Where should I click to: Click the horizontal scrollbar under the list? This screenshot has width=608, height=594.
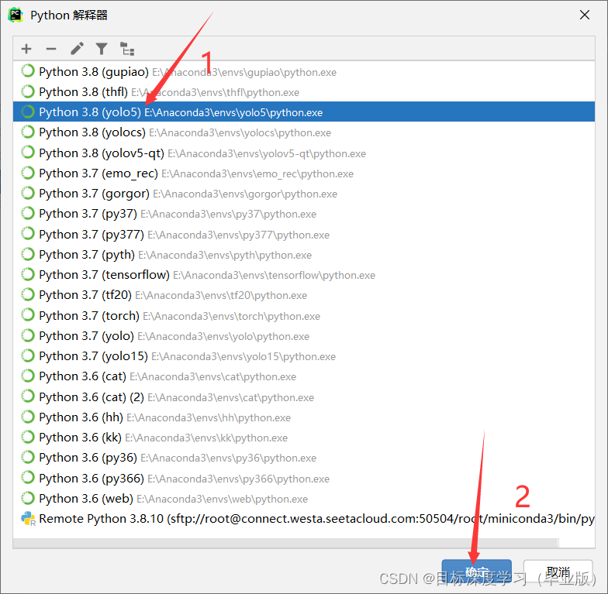[x=285, y=543]
